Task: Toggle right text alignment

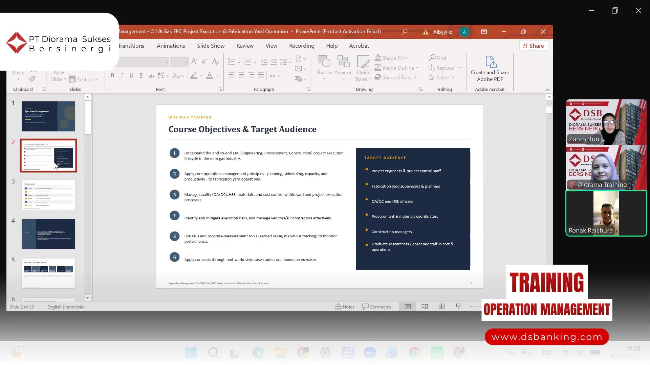Action: [251, 76]
